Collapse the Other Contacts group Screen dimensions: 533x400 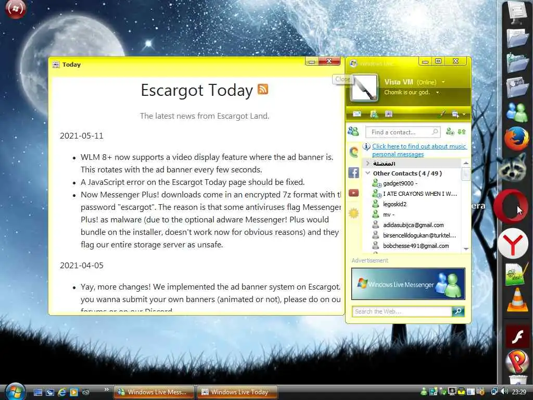pyautogui.click(x=368, y=173)
